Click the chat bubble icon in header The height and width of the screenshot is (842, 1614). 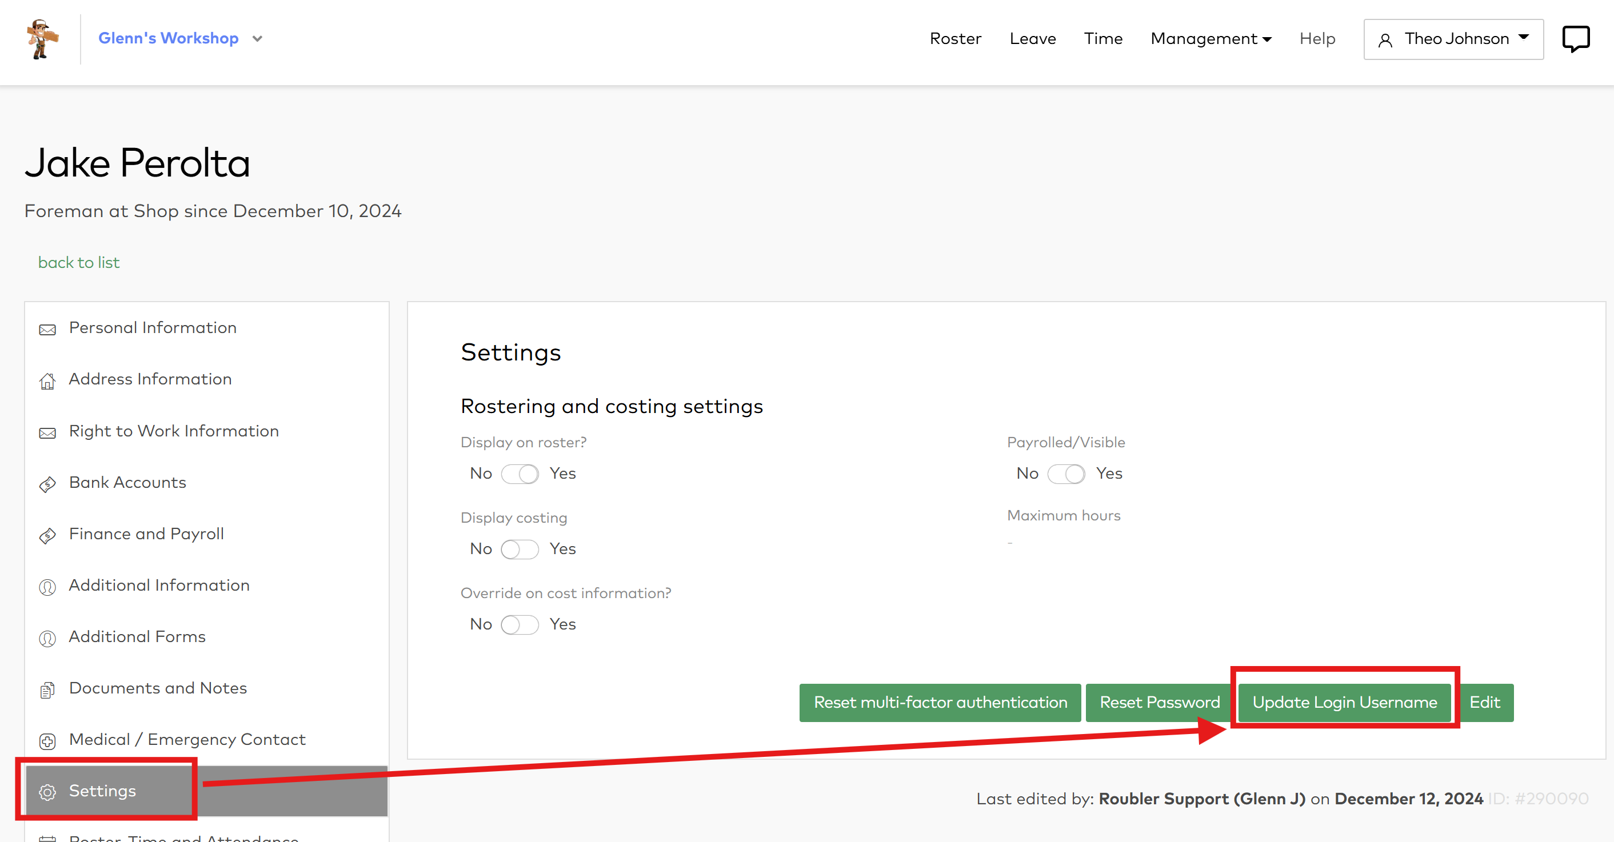click(x=1575, y=39)
